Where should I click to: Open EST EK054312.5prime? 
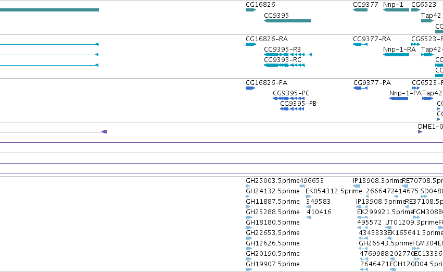pyautogui.click(x=334, y=191)
